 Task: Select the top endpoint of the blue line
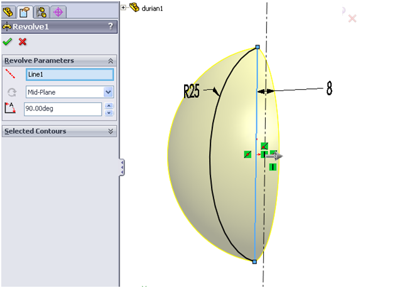258,47
